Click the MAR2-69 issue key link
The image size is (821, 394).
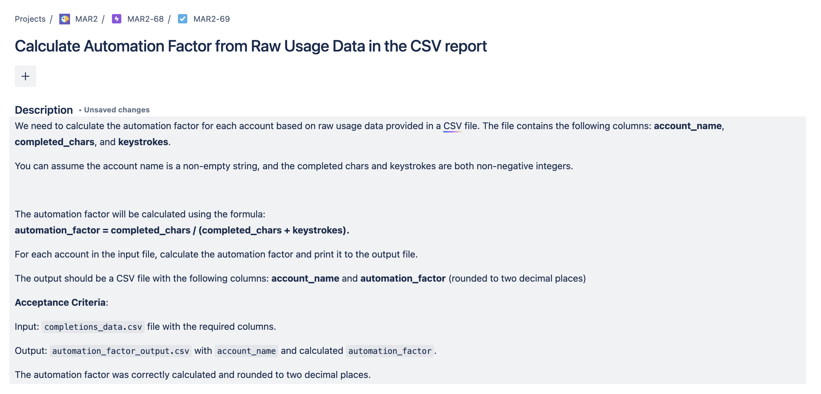pos(211,19)
